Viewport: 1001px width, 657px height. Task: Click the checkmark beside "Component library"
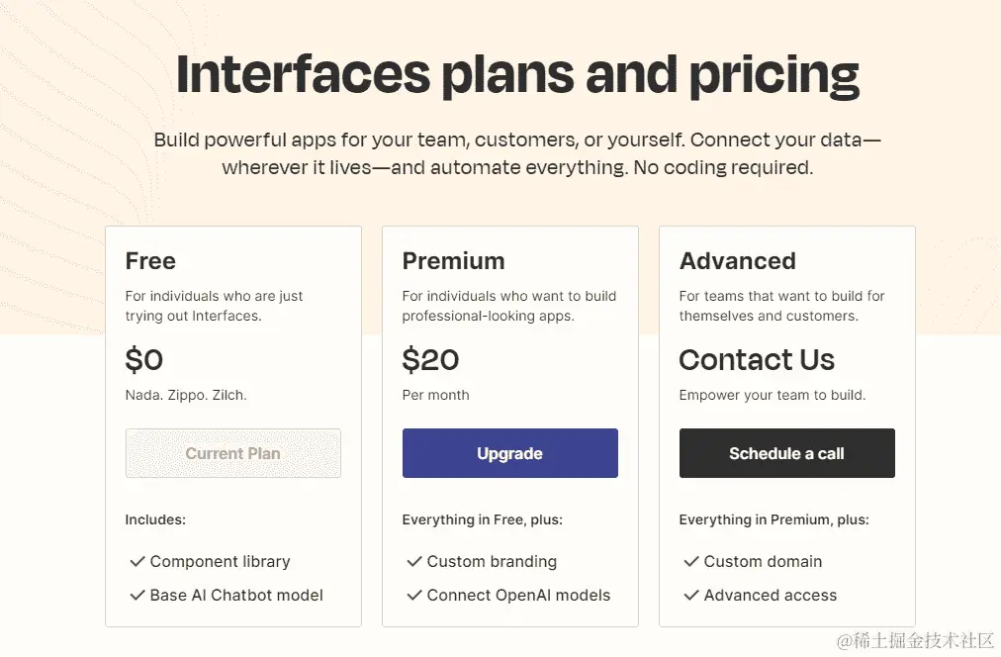[137, 561]
